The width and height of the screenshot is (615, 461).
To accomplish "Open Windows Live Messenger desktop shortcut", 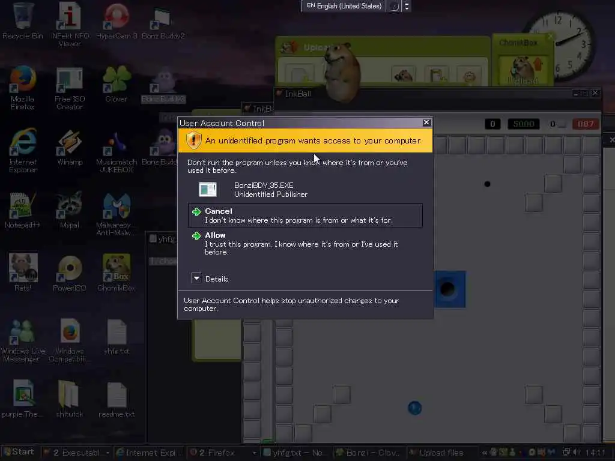I will pos(22,340).
